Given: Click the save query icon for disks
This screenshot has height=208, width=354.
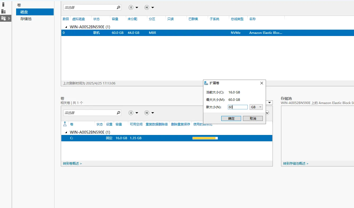Looking at the screenshot, I should tap(149, 7).
